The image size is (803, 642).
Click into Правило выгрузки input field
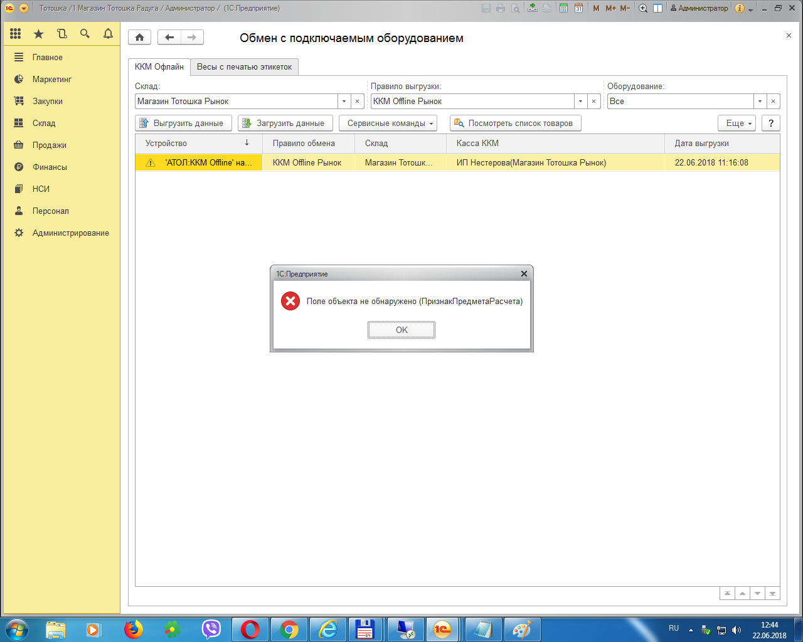[x=473, y=101]
